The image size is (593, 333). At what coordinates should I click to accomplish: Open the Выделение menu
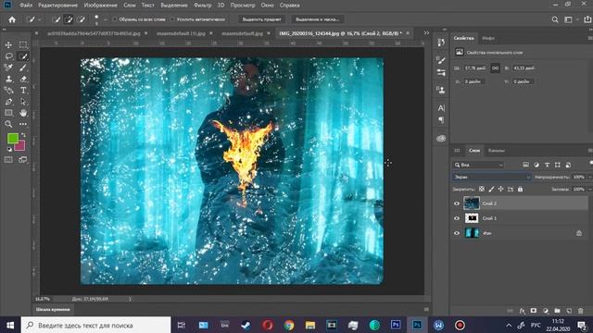click(174, 6)
